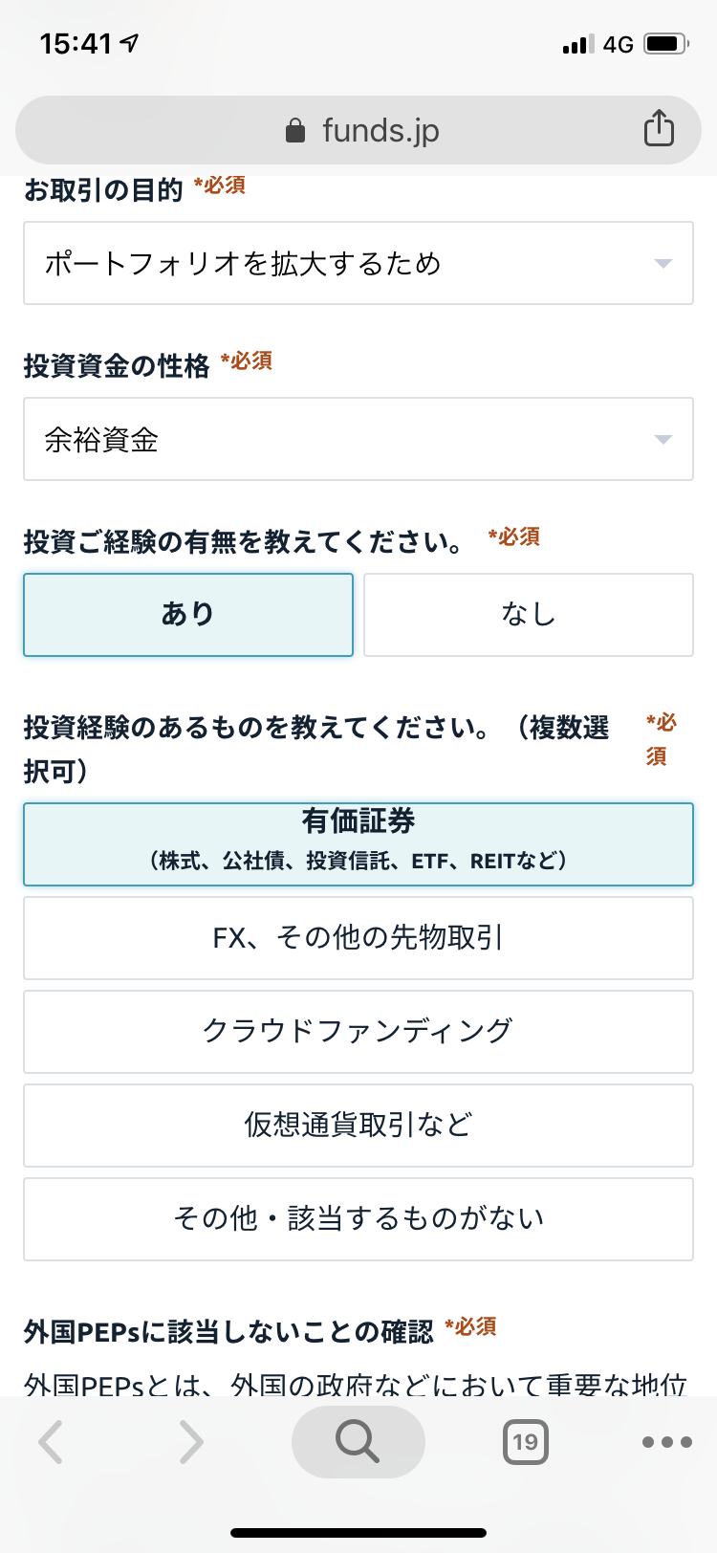Image resolution: width=717 pixels, height=1553 pixels.
Task: Select なし for investment experience
Action: (529, 615)
